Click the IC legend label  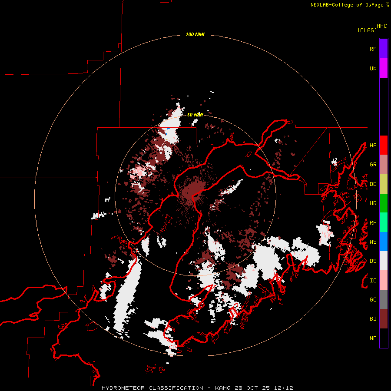373,281
